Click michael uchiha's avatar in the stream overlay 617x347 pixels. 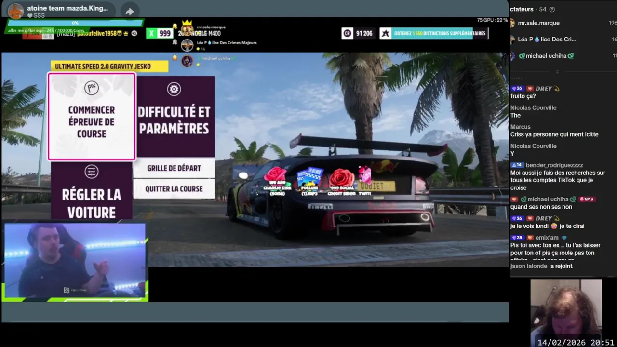tap(187, 61)
